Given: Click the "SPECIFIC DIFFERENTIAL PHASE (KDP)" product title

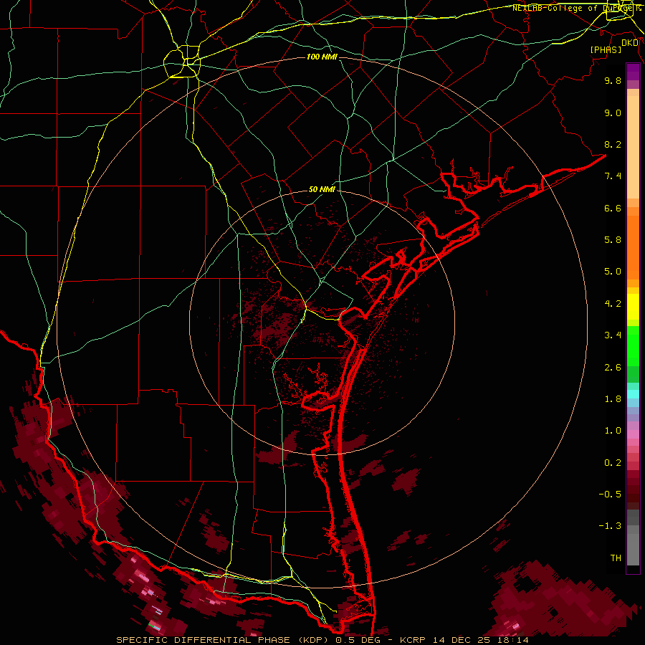Looking at the screenshot, I should click(223, 640).
